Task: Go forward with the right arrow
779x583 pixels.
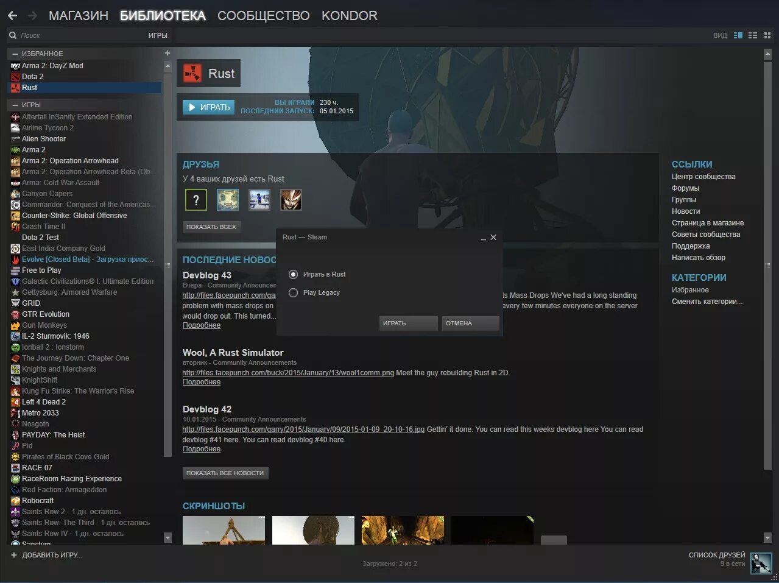Action: 33,15
